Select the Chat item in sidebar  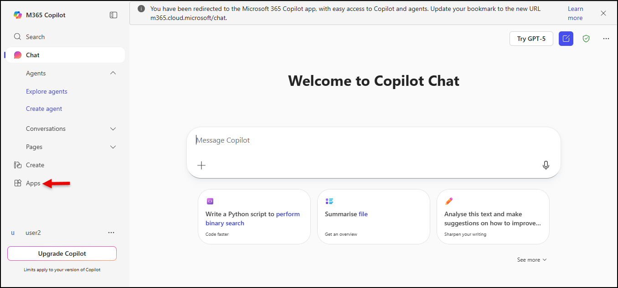(66, 55)
